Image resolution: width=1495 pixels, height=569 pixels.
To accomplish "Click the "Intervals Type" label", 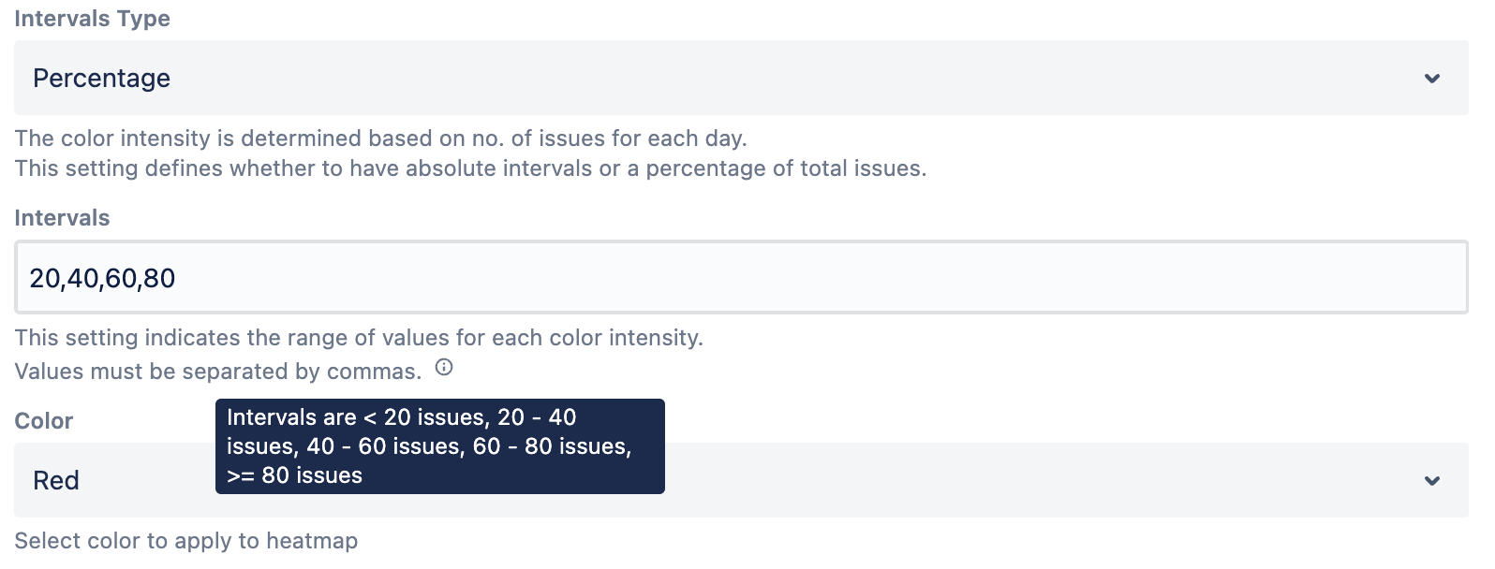I will [x=92, y=19].
